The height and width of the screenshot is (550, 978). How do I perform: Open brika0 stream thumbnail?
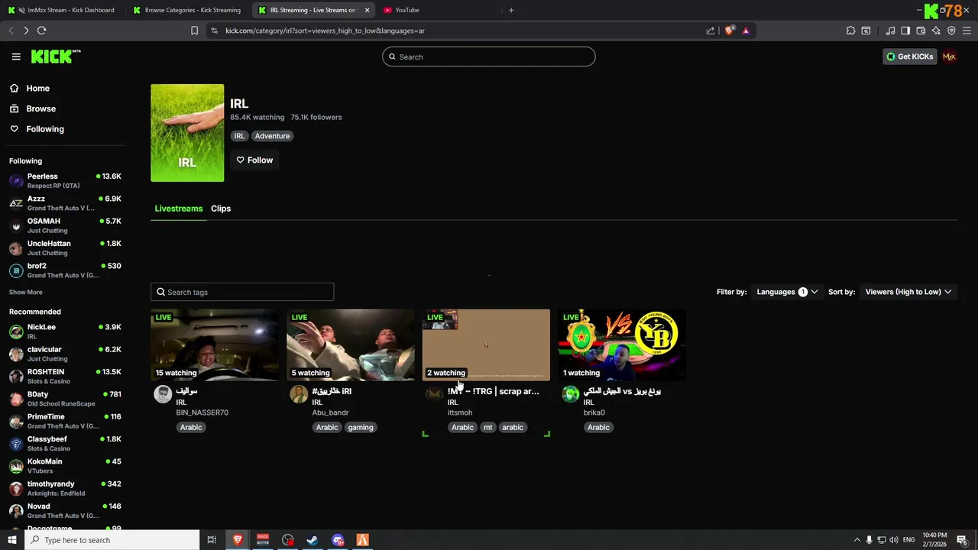click(622, 345)
